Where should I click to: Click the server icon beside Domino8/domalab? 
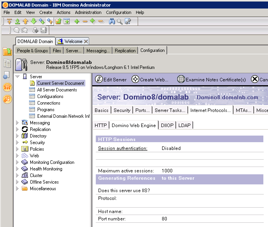click(21, 65)
